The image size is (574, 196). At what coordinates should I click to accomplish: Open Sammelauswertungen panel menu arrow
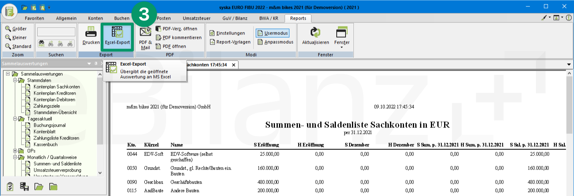(x=89, y=64)
